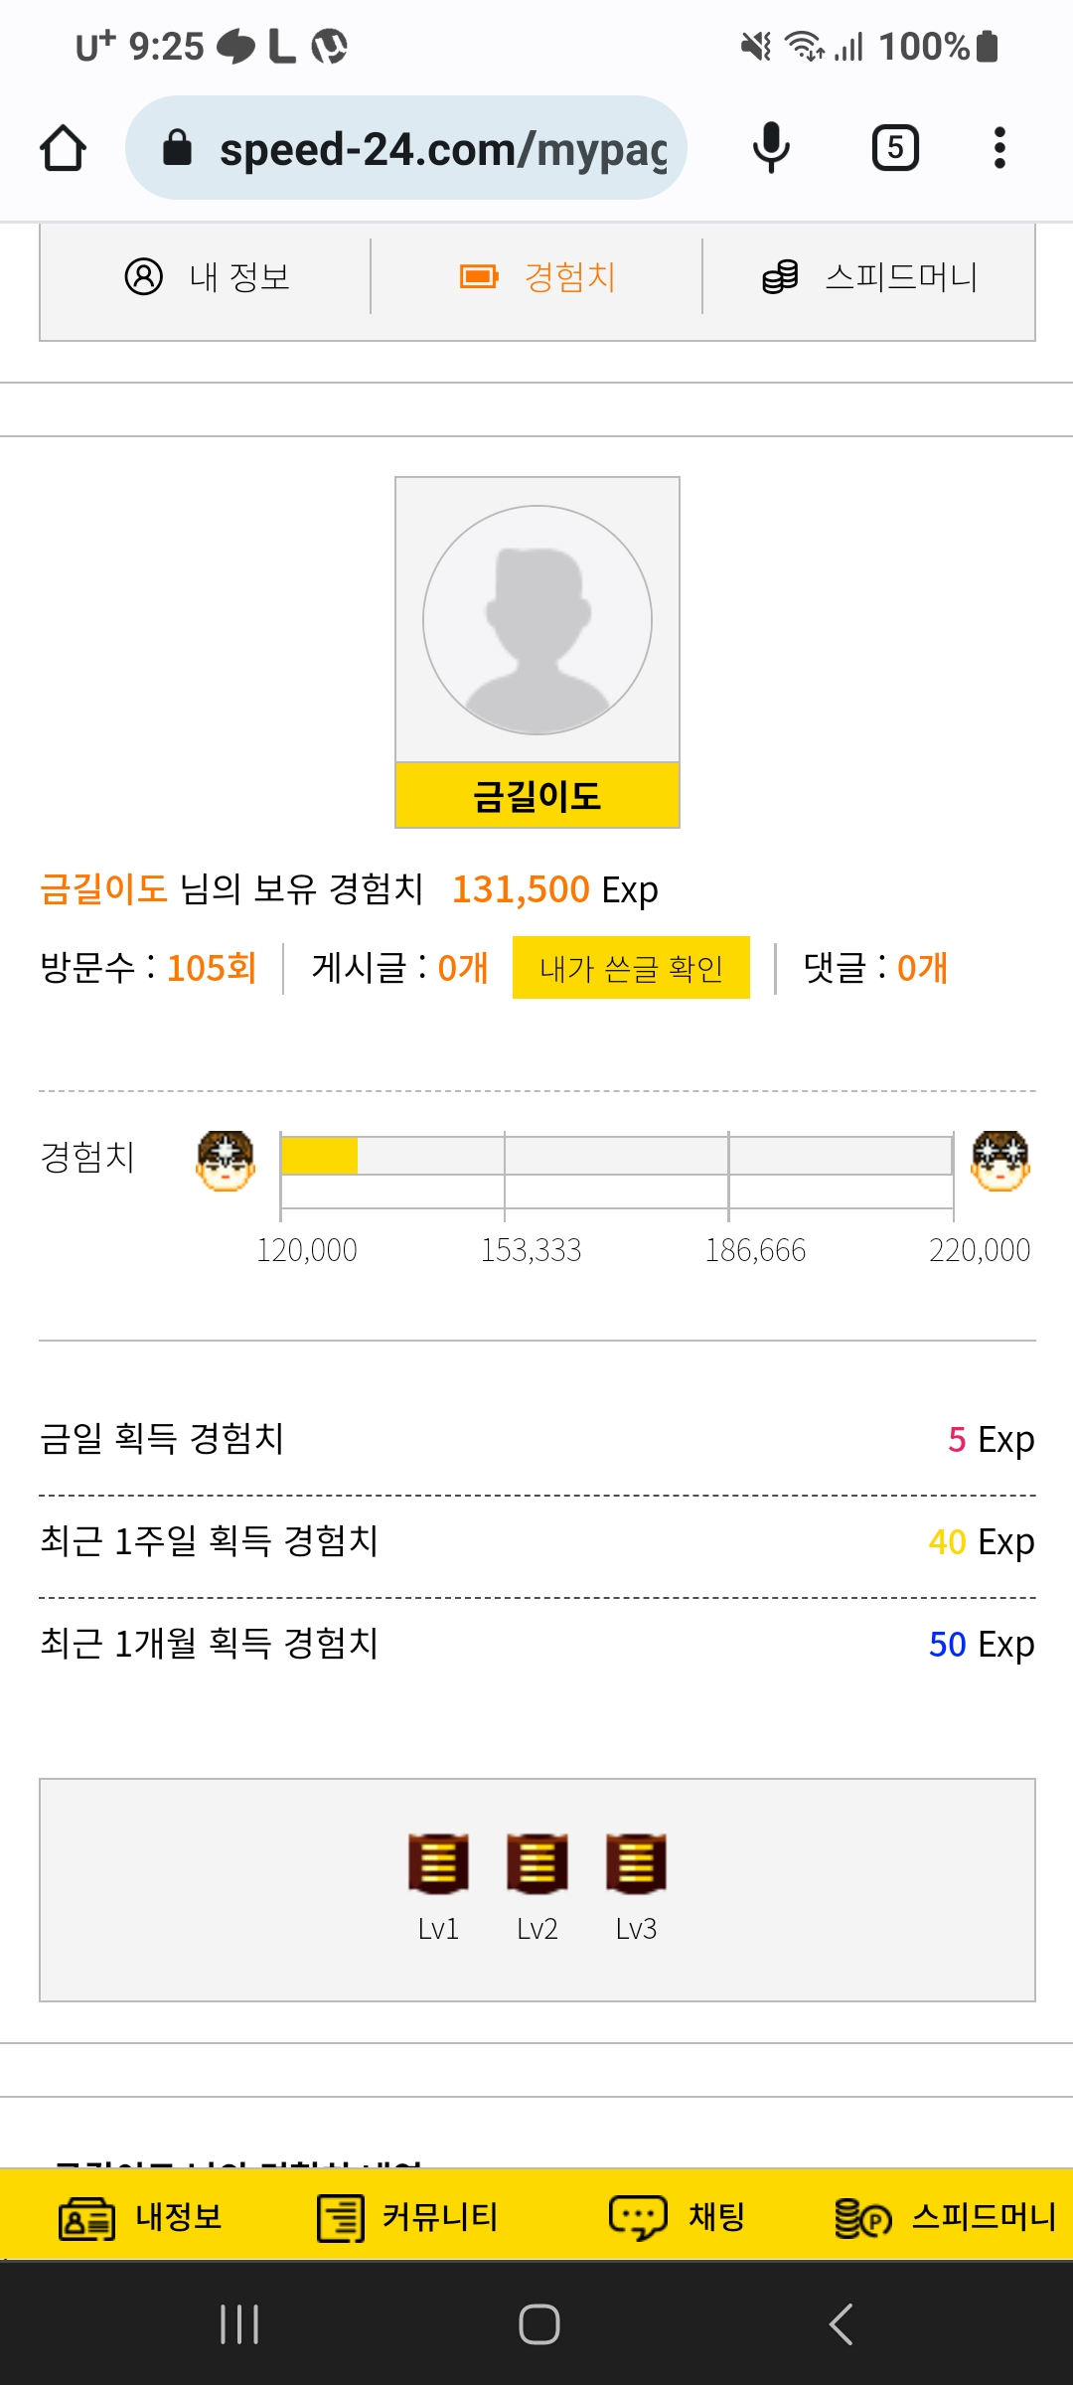Select the 경험치 tab
Viewport: 1073px width, 2385px height.
pos(537,277)
